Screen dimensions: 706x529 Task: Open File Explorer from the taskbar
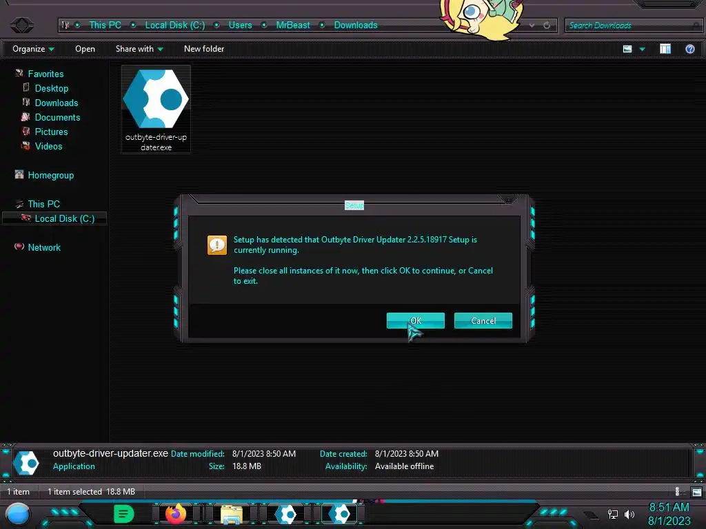point(232,515)
